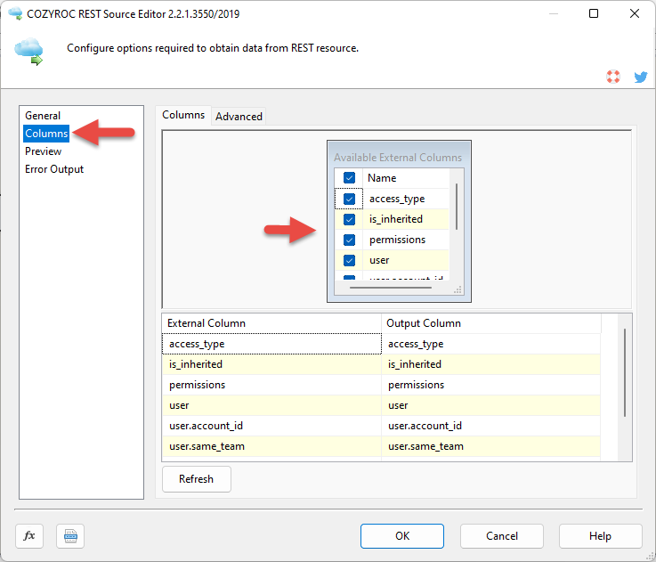
Task: Click the External Column header
Action: click(x=271, y=323)
